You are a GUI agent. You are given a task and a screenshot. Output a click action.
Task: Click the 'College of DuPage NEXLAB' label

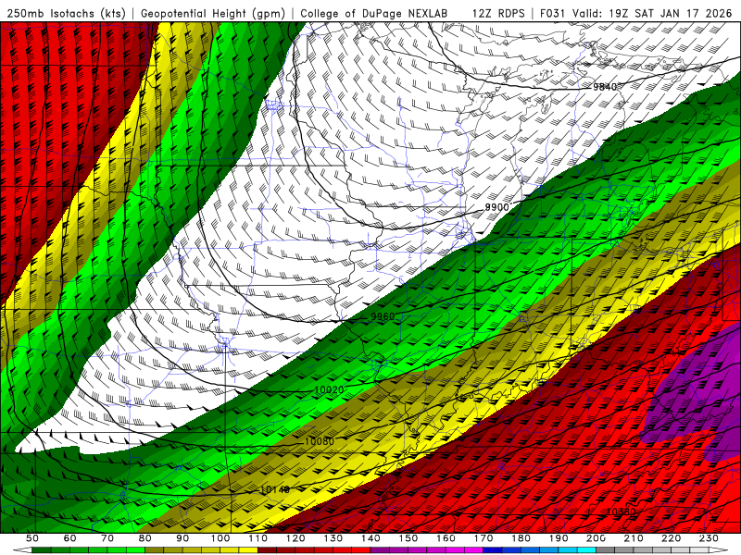click(374, 14)
